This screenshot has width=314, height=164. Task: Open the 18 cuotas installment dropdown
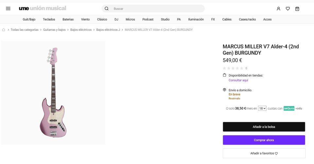pos(262,108)
